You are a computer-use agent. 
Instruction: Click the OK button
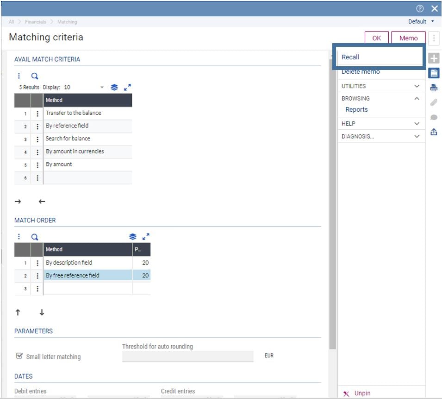pyautogui.click(x=377, y=38)
